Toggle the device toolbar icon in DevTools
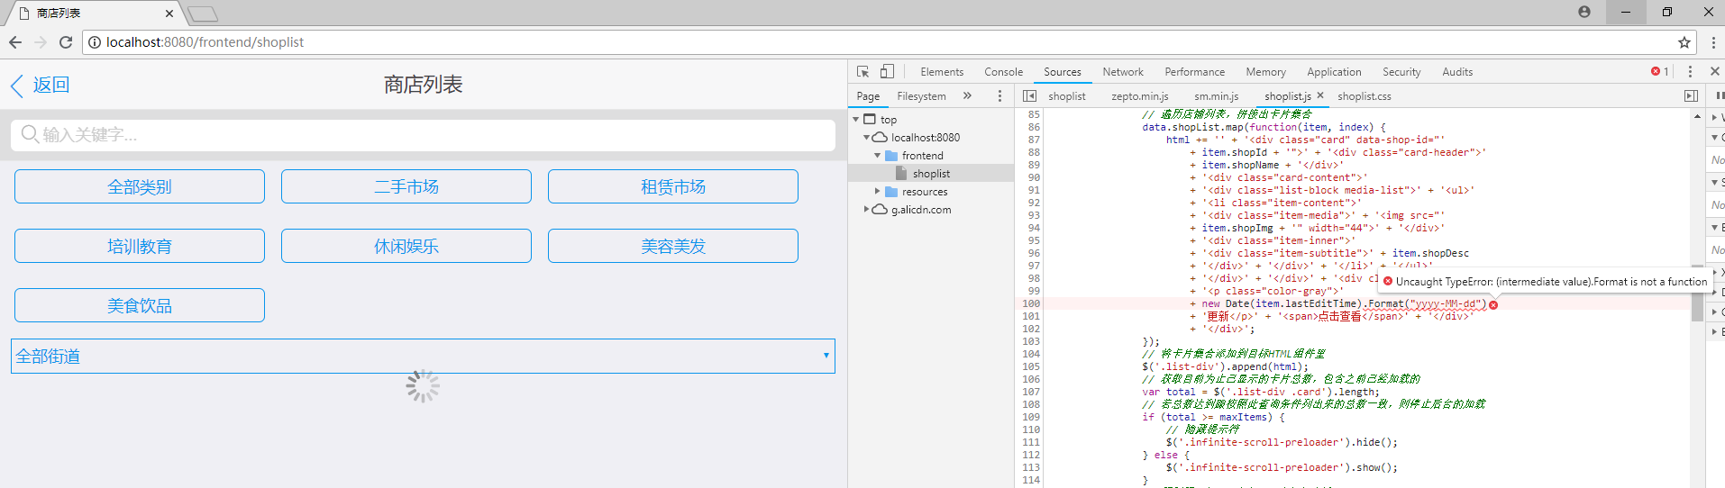The height and width of the screenshot is (488, 1725). click(887, 71)
